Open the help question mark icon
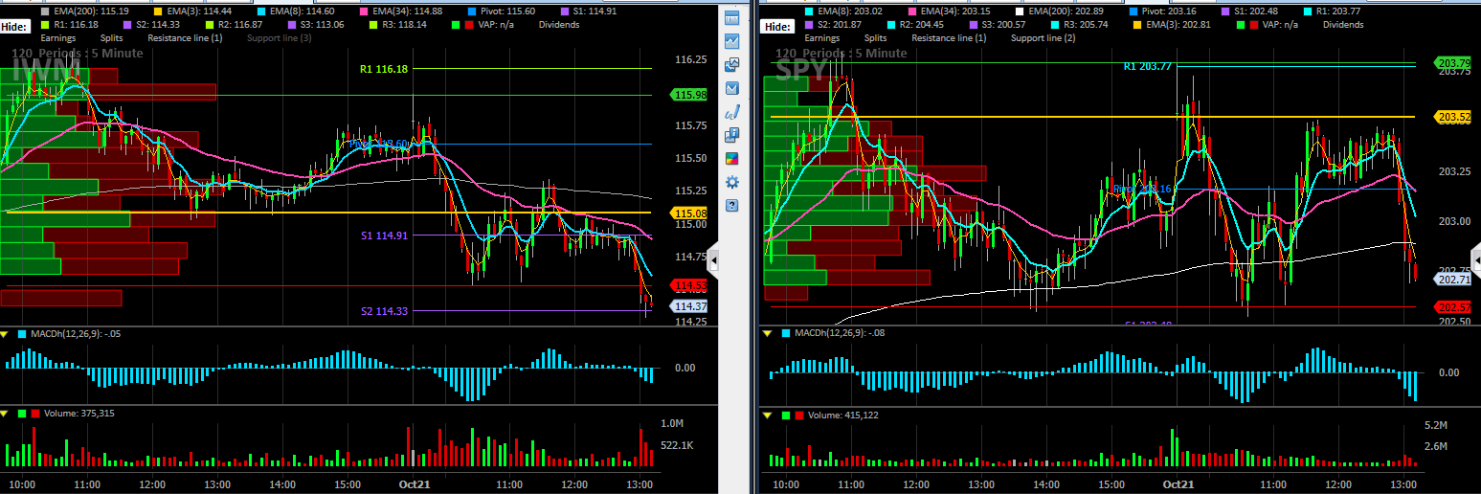 (732, 206)
